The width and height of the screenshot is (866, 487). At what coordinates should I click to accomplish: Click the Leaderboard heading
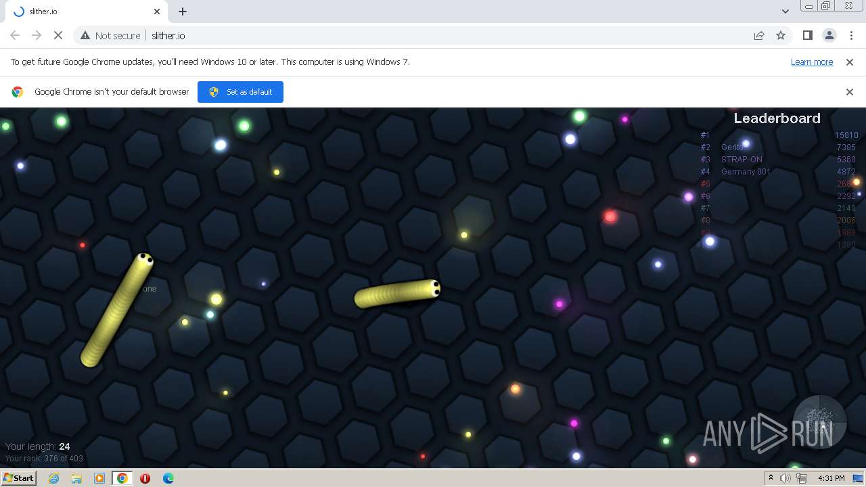click(x=777, y=118)
